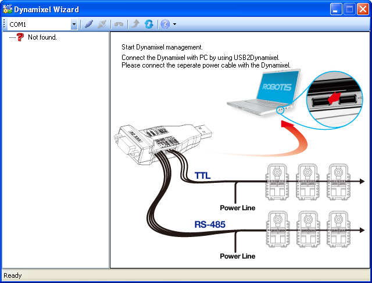Click the connect to port icon
The height and width of the screenshot is (283, 372).
[89, 24]
